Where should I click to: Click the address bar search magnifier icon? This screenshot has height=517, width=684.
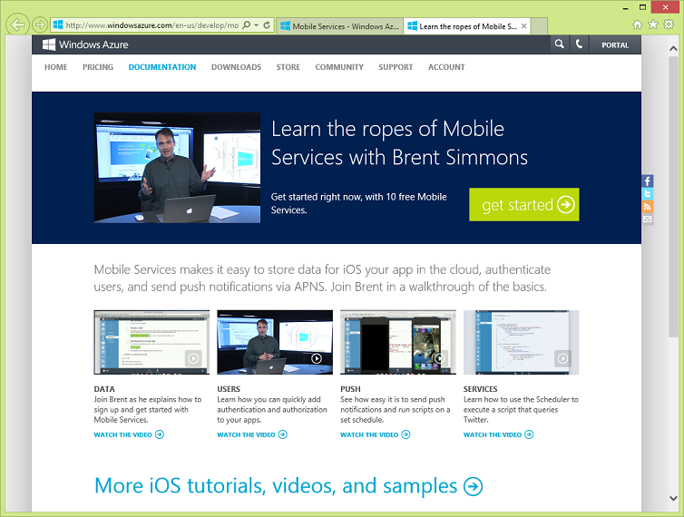pyautogui.click(x=247, y=24)
